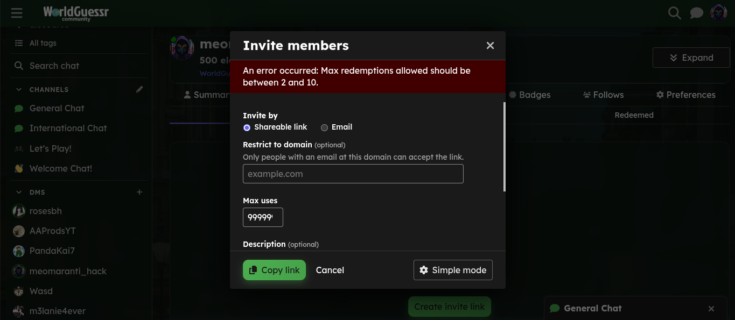The image size is (735, 320).
Task: Click the Restrict to domain input field
Action: [x=353, y=174]
